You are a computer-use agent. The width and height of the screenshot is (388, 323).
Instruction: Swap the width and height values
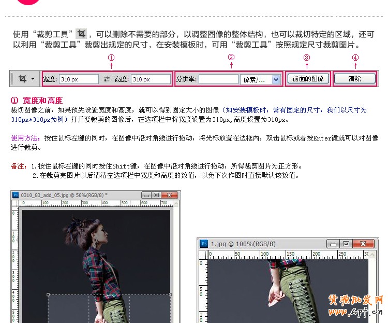107,79
